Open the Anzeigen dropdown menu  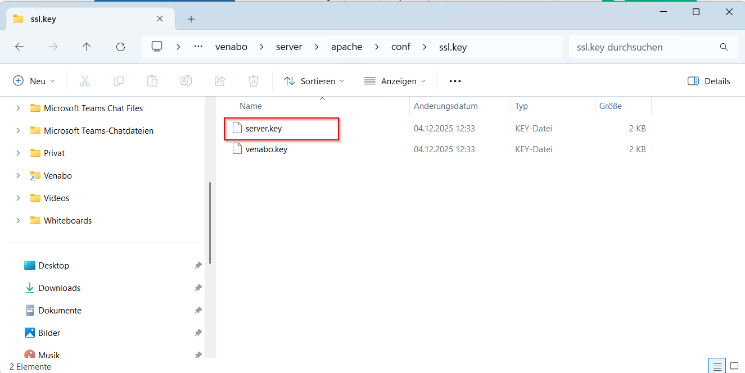tap(395, 81)
